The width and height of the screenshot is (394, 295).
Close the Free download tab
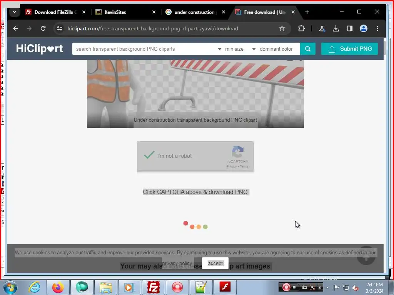(x=293, y=12)
